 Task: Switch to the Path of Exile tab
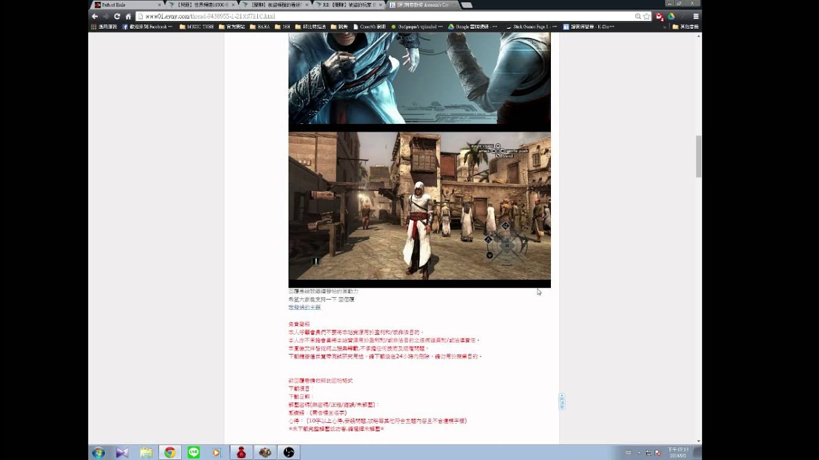pos(127,4)
